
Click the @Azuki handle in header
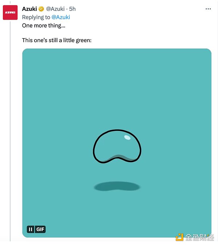point(55,9)
